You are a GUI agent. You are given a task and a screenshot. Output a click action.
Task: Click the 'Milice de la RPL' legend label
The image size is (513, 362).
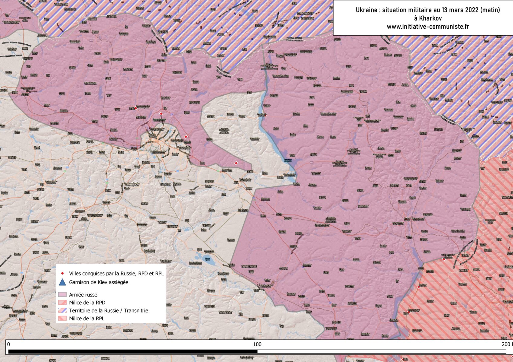(x=87, y=318)
